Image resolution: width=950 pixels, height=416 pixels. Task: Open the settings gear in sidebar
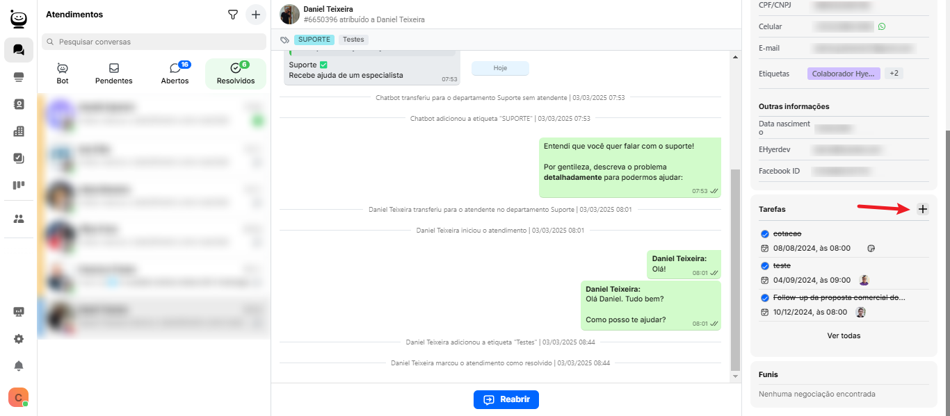(19, 339)
